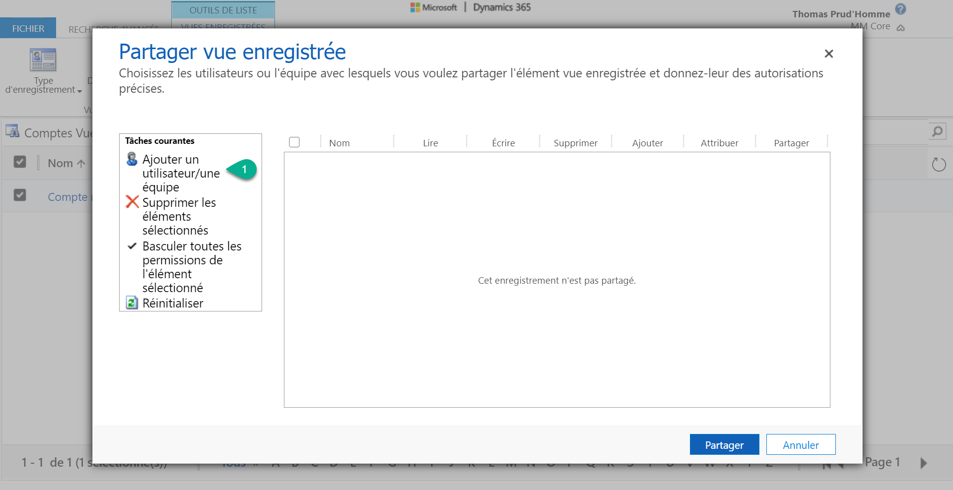The width and height of the screenshot is (953, 490).
Task: Click the search magnifier icon
Action: [937, 131]
